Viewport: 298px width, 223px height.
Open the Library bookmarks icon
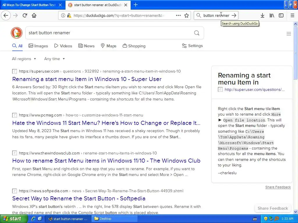click(272, 16)
